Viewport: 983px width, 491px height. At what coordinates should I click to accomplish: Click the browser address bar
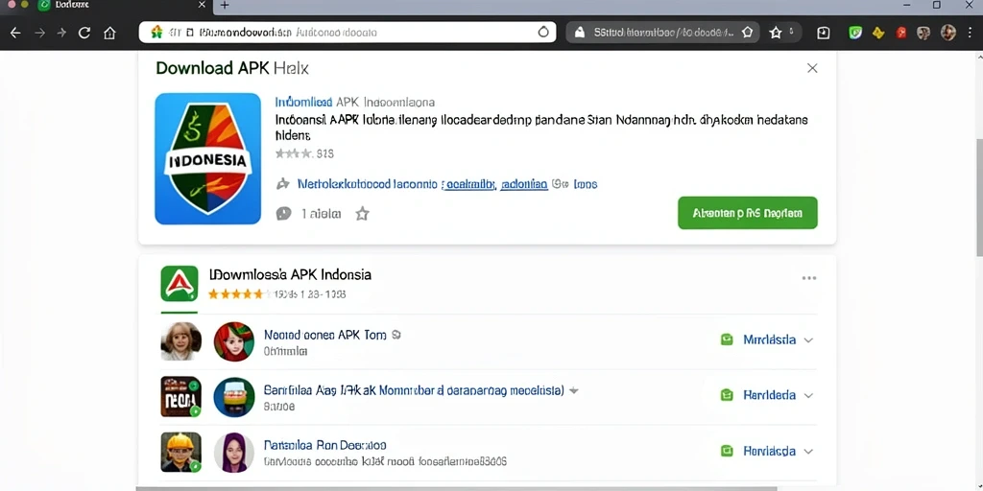(348, 32)
